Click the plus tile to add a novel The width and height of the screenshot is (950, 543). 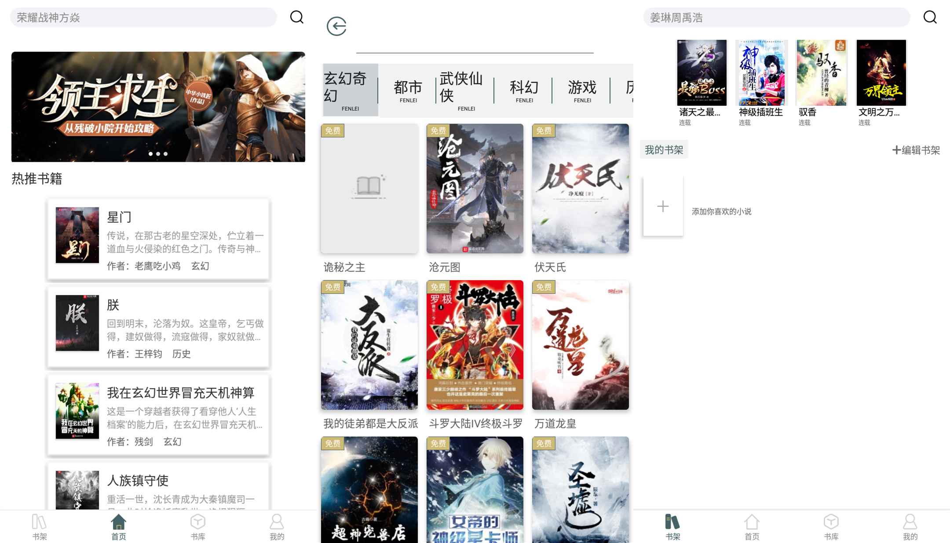(663, 206)
